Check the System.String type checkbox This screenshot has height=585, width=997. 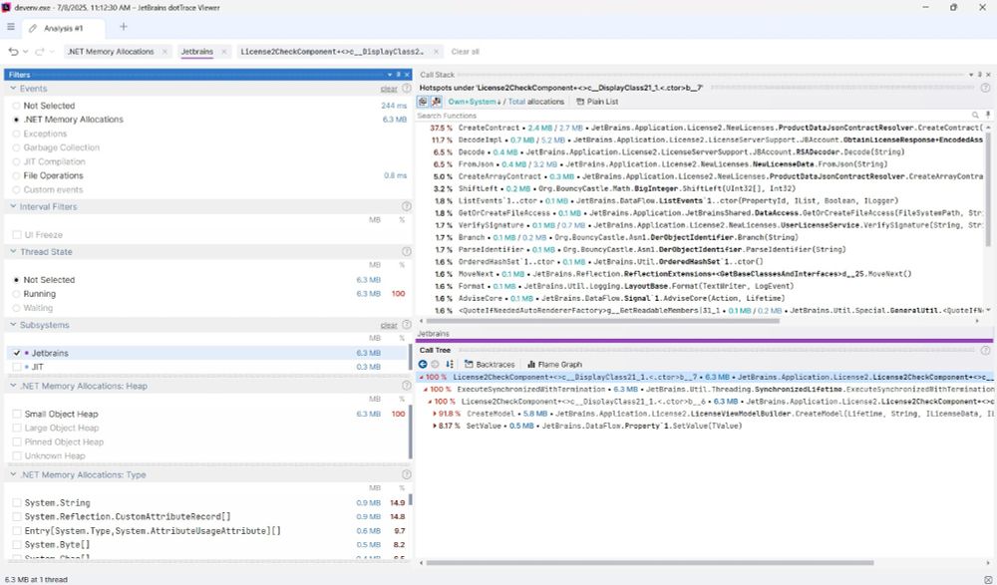click(x=17, y=503)
